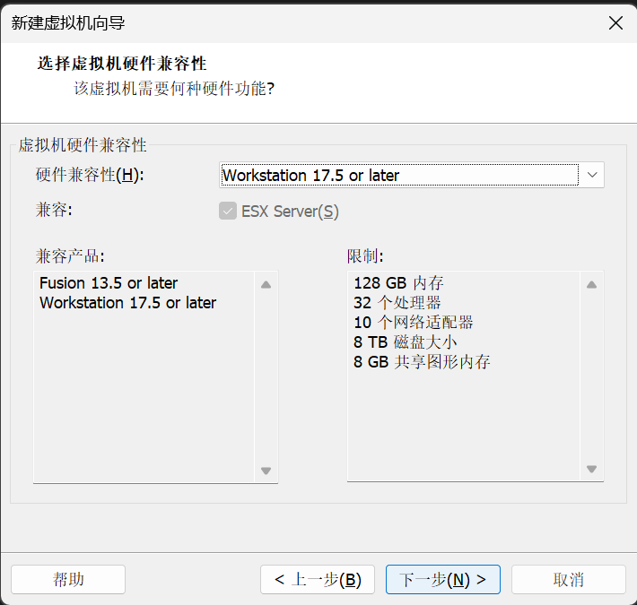Select 32 个处理器 limit entry

click(397, 303)
